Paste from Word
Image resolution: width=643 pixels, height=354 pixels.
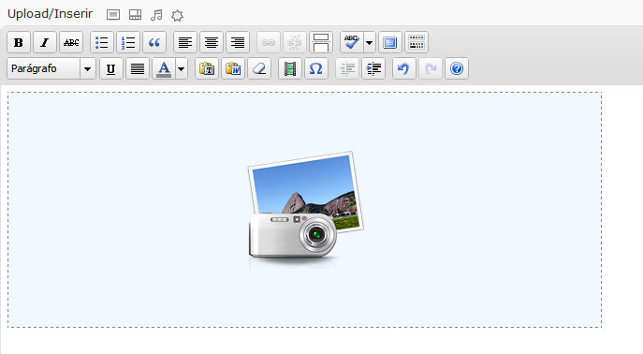click(x=233, y=68)
